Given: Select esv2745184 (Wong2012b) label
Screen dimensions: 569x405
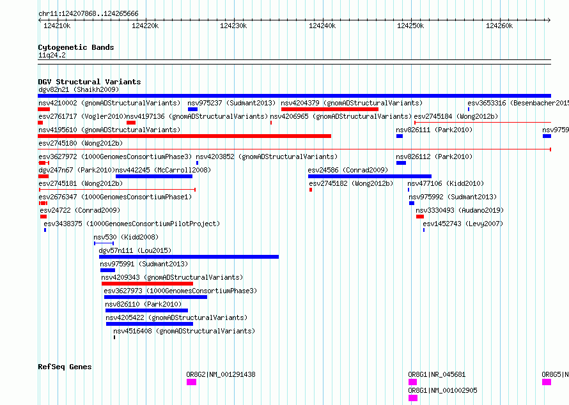Looking at the screenshot, I should coord(456,116).
